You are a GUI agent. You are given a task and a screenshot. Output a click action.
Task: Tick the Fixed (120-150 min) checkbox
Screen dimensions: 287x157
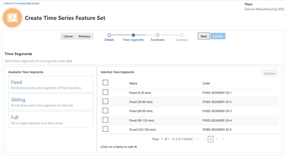(105, 129)
